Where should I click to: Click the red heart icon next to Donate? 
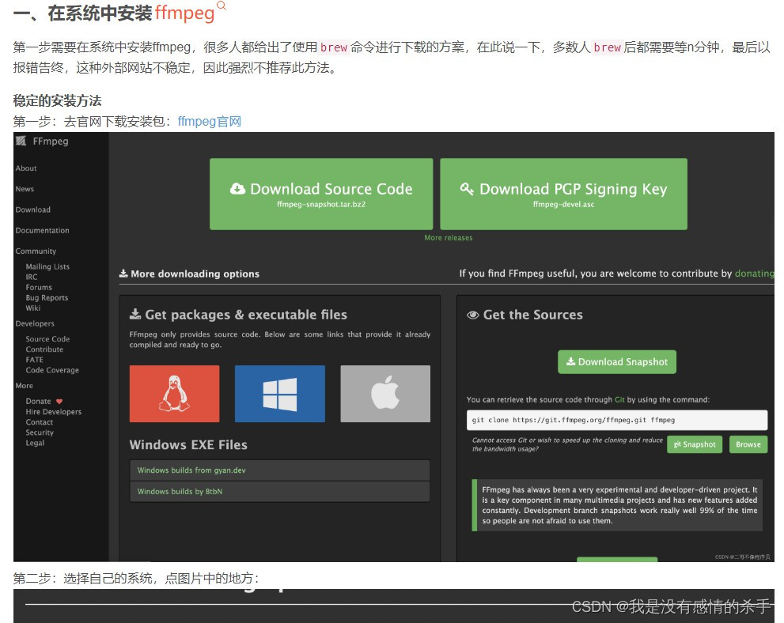[59, 401]
